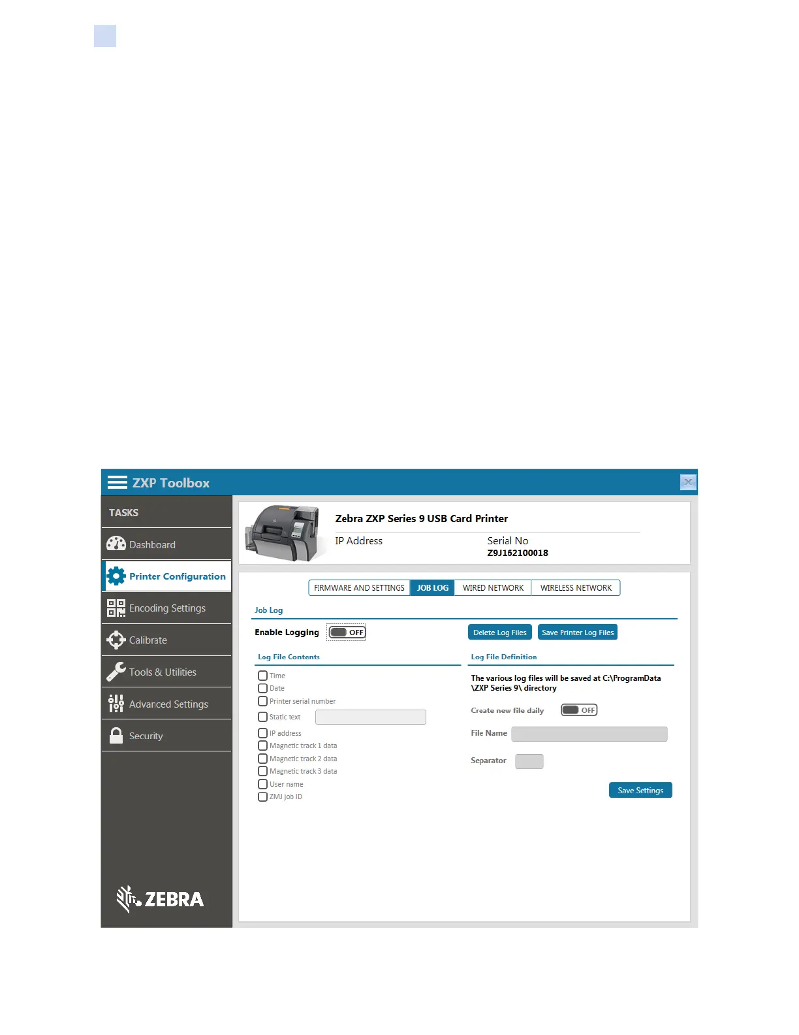The height and width of the screenshot is (1035, 799).
Task: Click the Job Log section heading
Action: tap(269, 610)
